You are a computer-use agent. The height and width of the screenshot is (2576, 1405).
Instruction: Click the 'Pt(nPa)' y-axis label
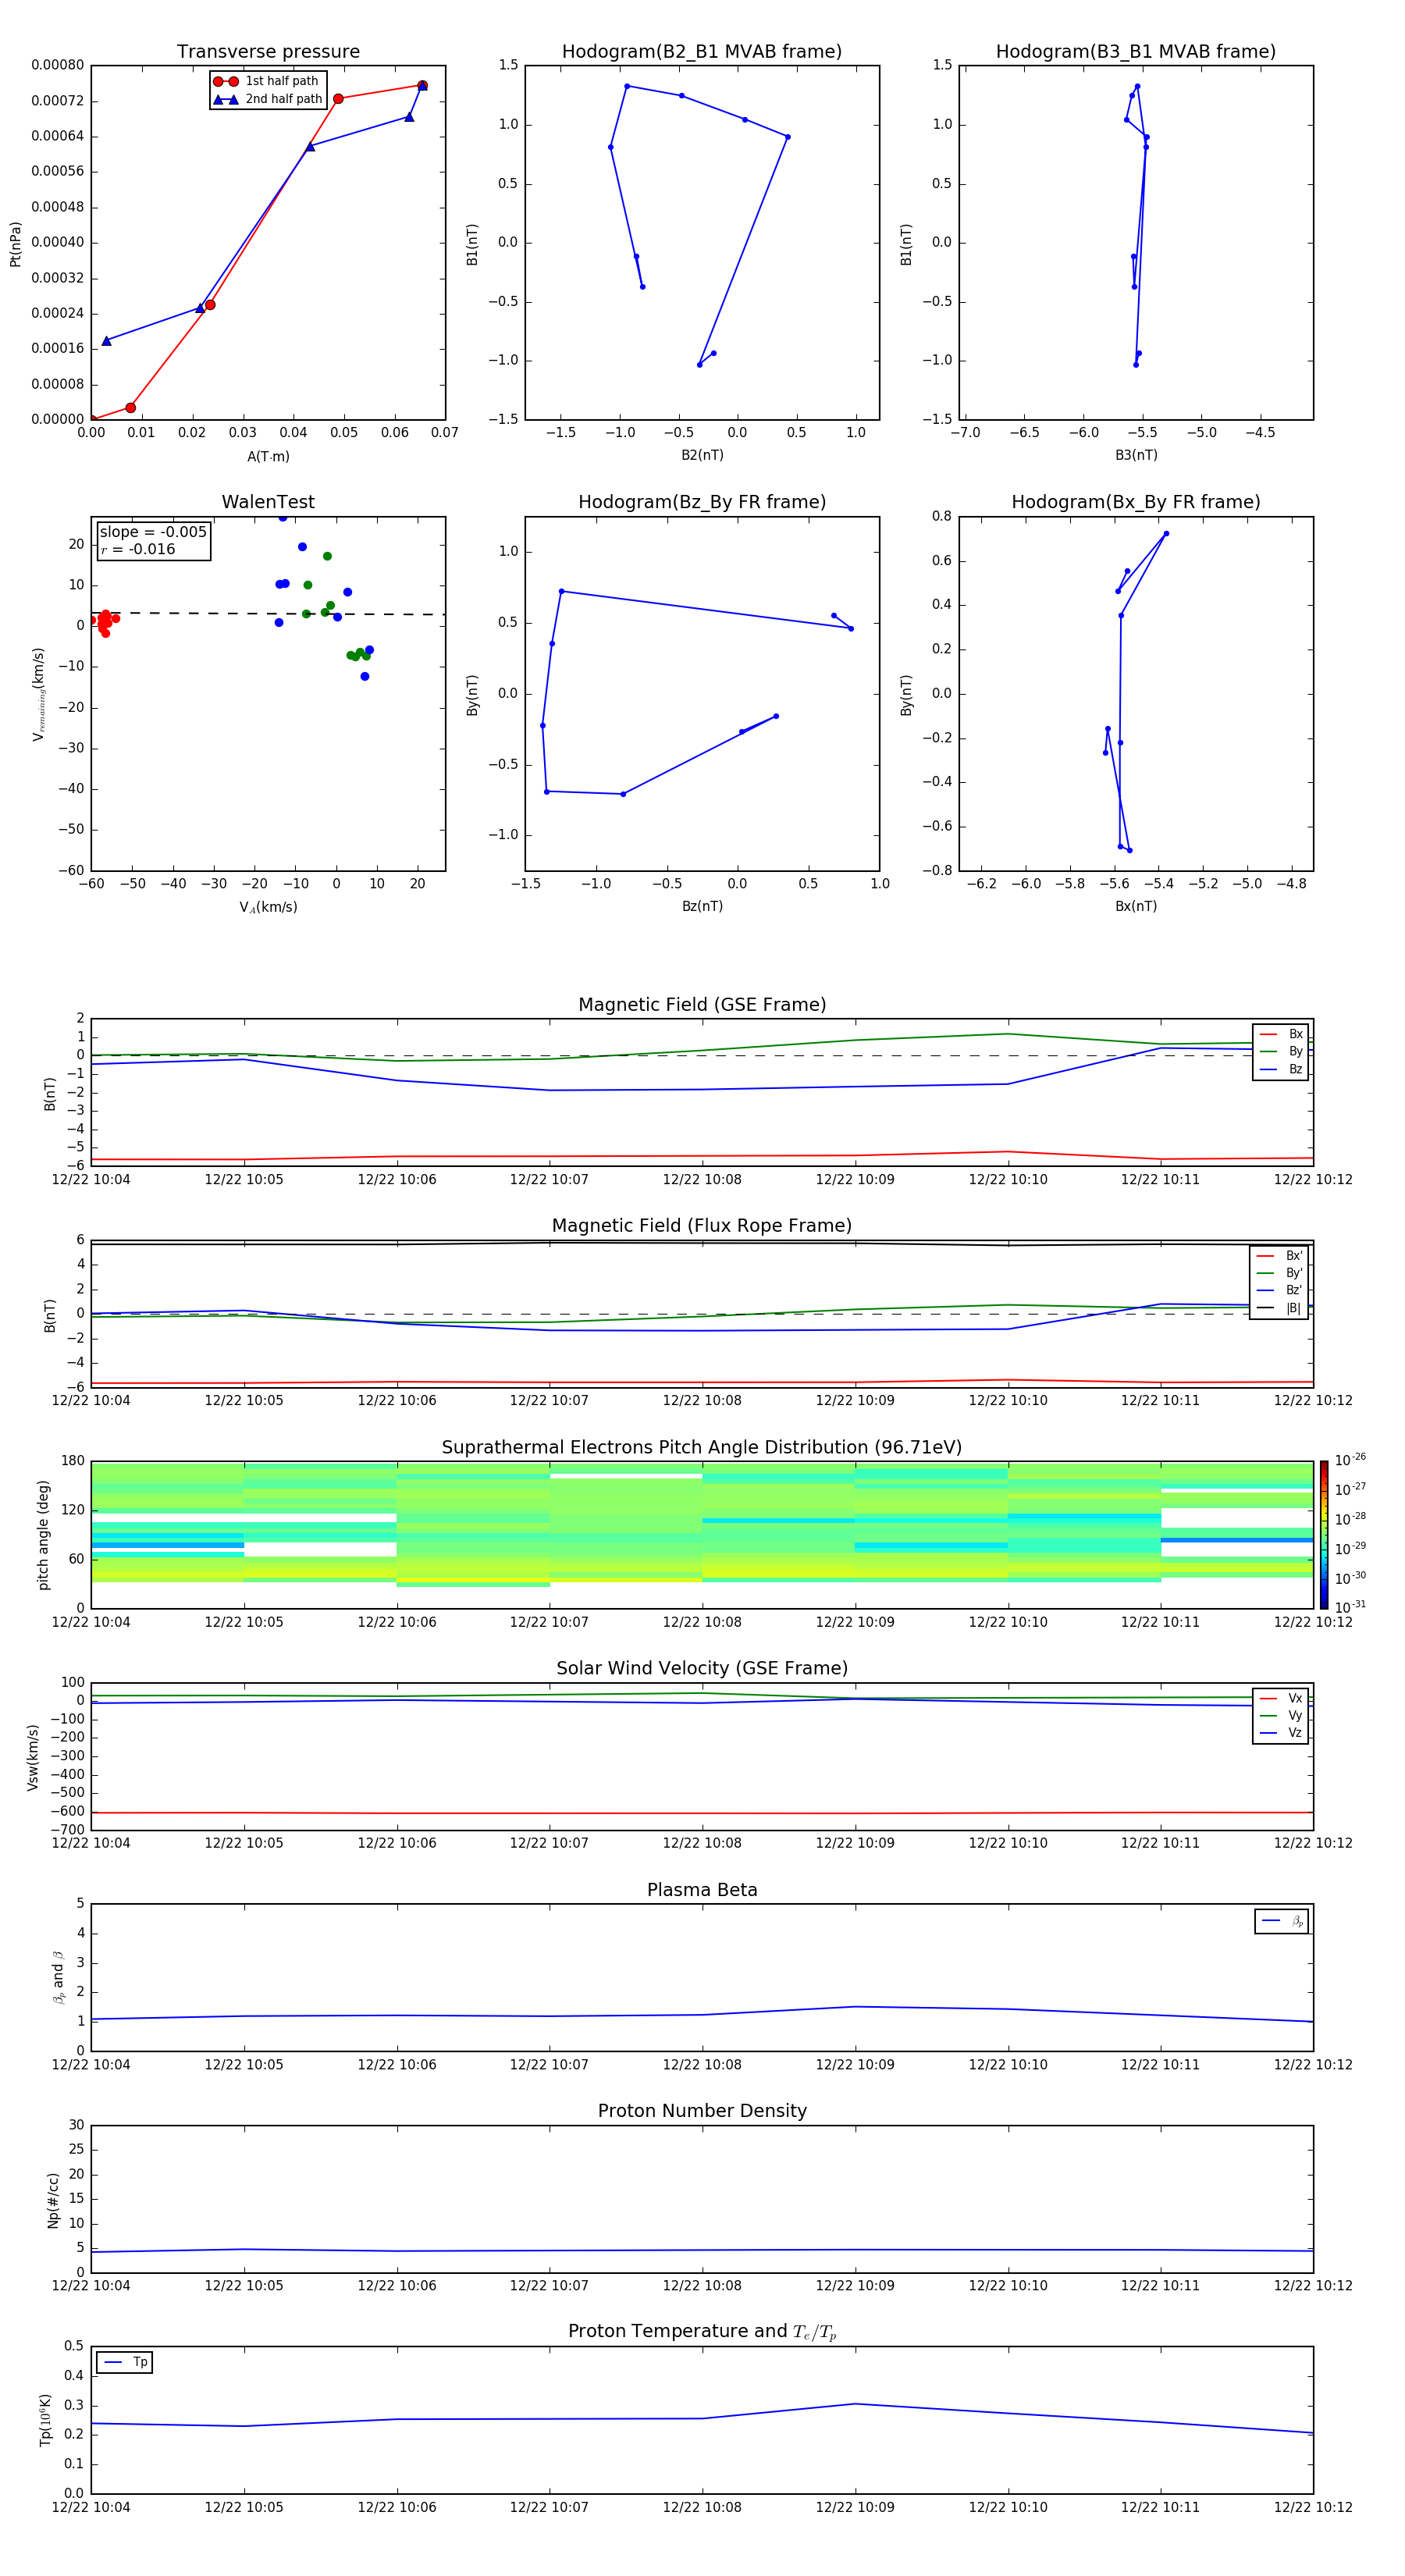pos(15,244)
